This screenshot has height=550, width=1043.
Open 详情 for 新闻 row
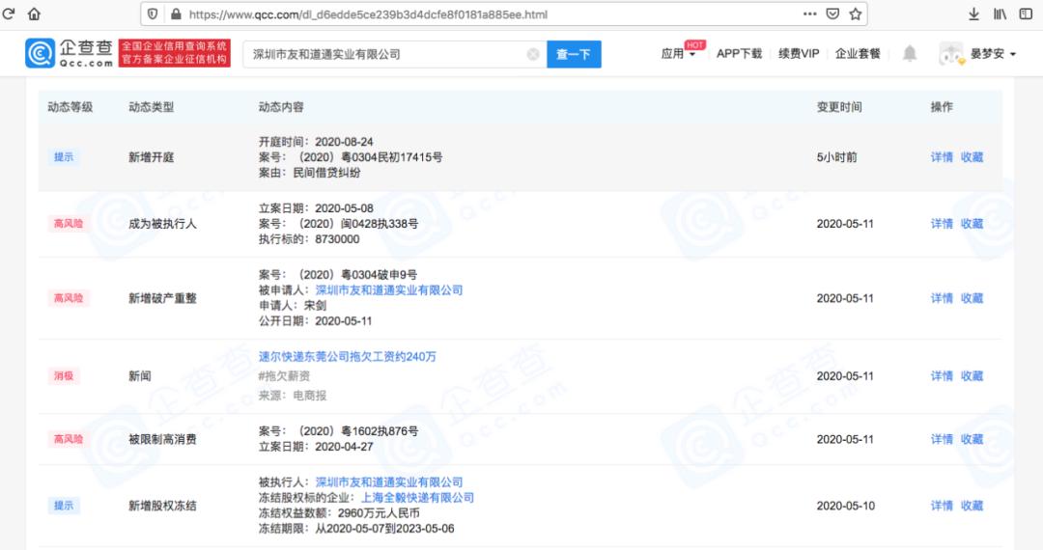[942, 376]
